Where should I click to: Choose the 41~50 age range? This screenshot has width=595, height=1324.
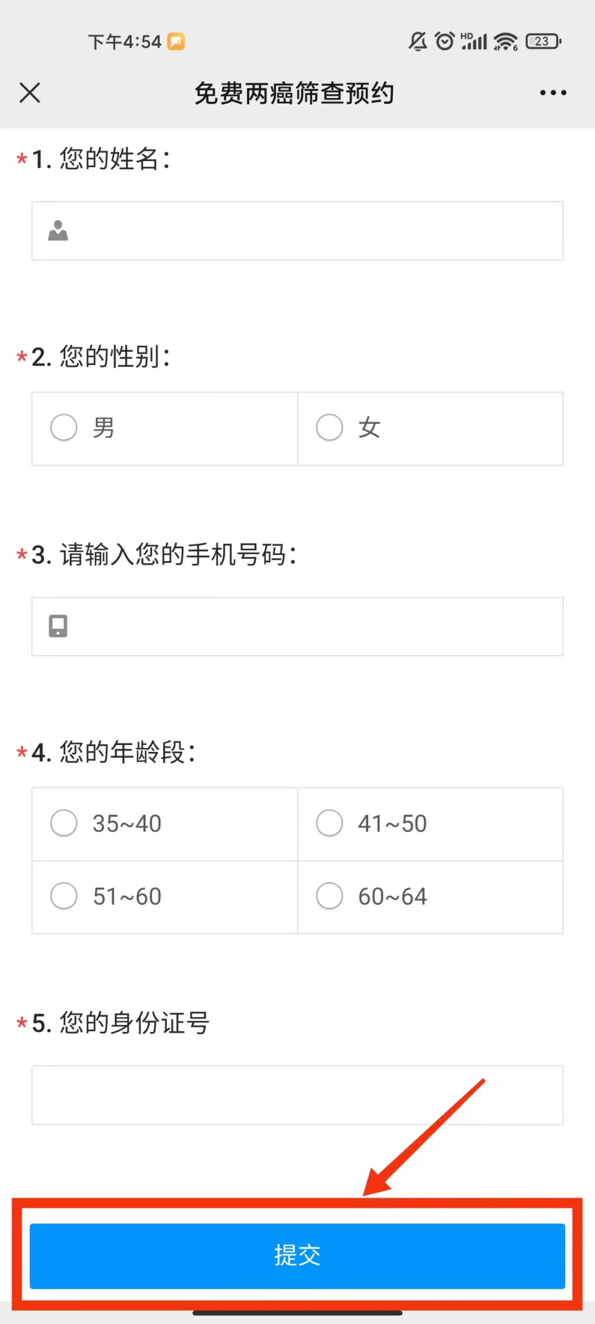click(329, 823)
